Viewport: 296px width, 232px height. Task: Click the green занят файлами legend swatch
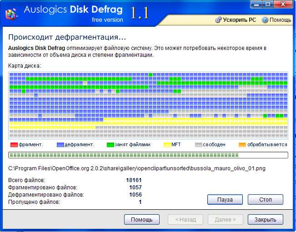[x=110, y=145]
